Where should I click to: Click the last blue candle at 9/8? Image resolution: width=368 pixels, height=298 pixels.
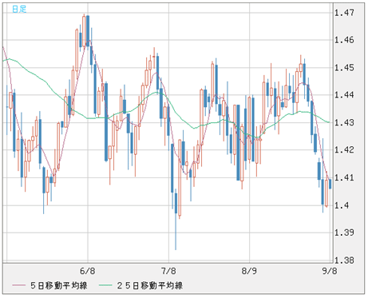point(330,184)
